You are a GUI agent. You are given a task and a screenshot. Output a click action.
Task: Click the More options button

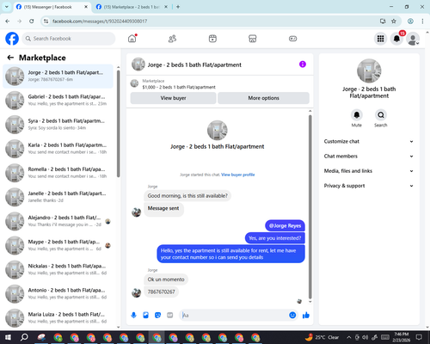(x=263, y=98)
